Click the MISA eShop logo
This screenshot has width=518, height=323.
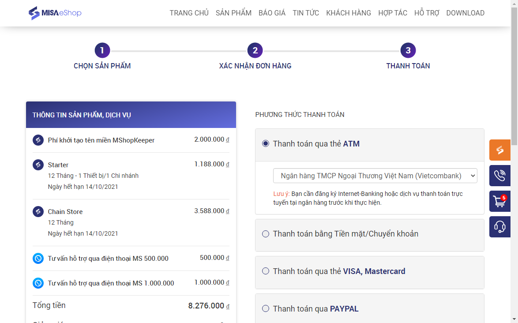tap(55, 13)
